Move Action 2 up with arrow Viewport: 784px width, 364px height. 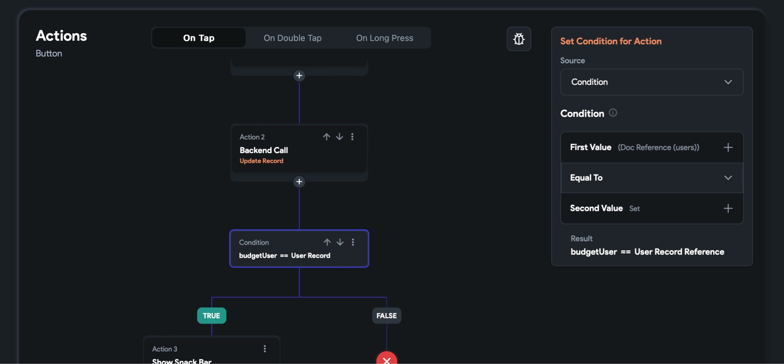pyautogui.click(x=327, y=137)
